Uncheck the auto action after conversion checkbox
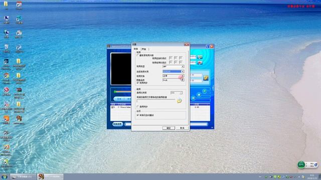 pyautogui.click(x=138, y=115)
